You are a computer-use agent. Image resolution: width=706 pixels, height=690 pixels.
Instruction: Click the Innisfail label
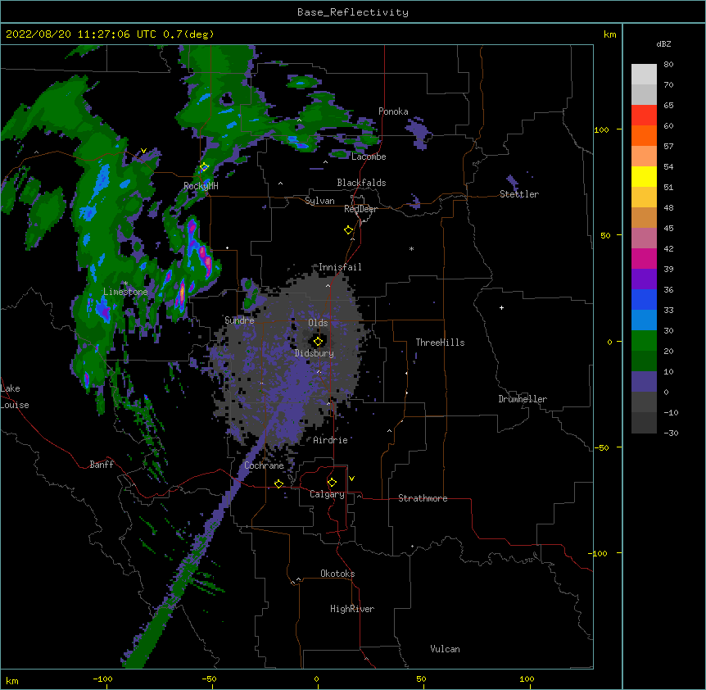click(x=340, y=267)
